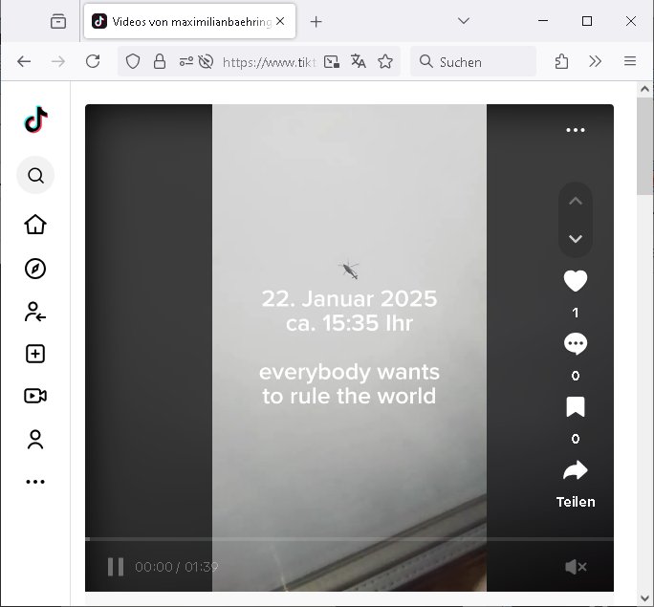The image size is (654, 607).
Task: List all tabs dropdown chevron
Action: [x=464, y=20]
